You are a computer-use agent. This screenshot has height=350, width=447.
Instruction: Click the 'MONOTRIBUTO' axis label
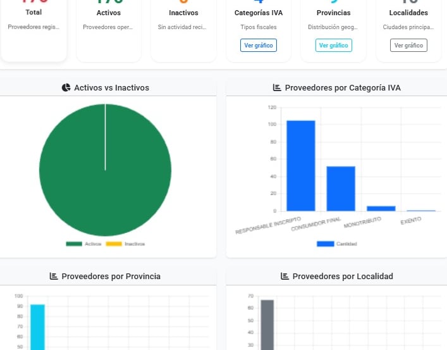point(362,222)
